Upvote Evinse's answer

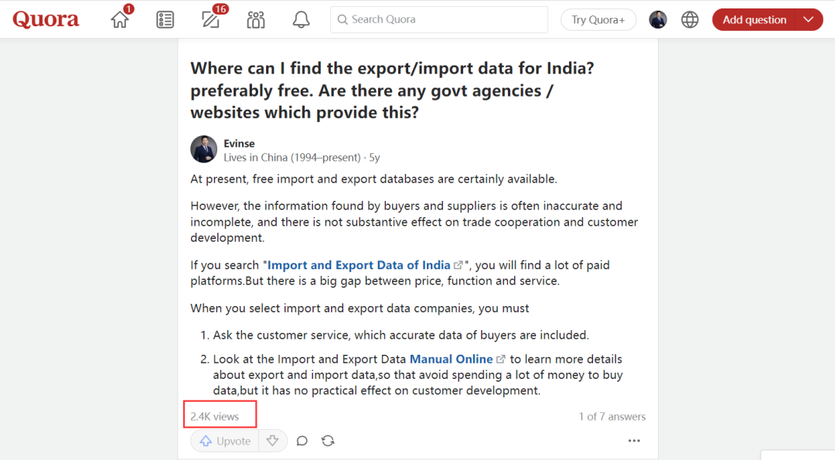point(225,441)
